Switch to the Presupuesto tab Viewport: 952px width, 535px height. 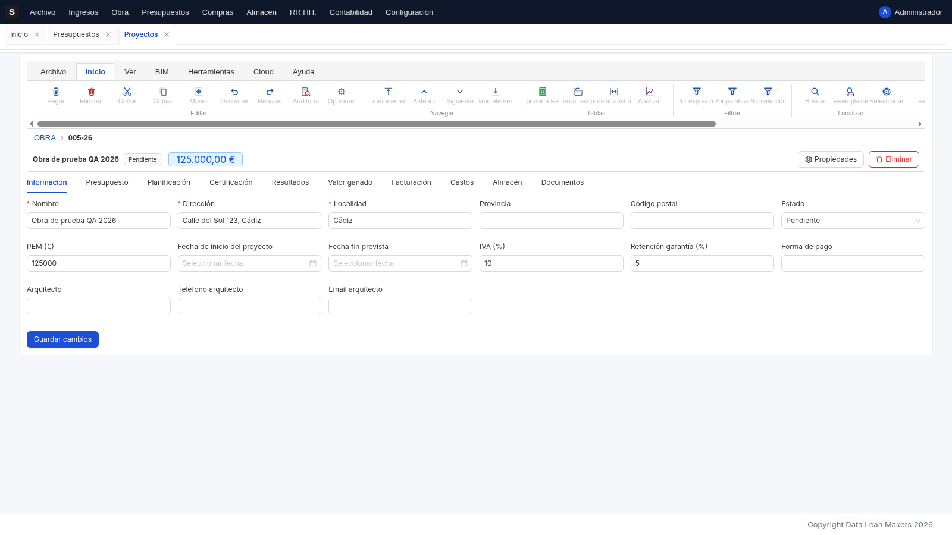click(x=107, y=182)
